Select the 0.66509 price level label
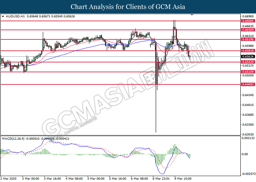 point(248,30)
